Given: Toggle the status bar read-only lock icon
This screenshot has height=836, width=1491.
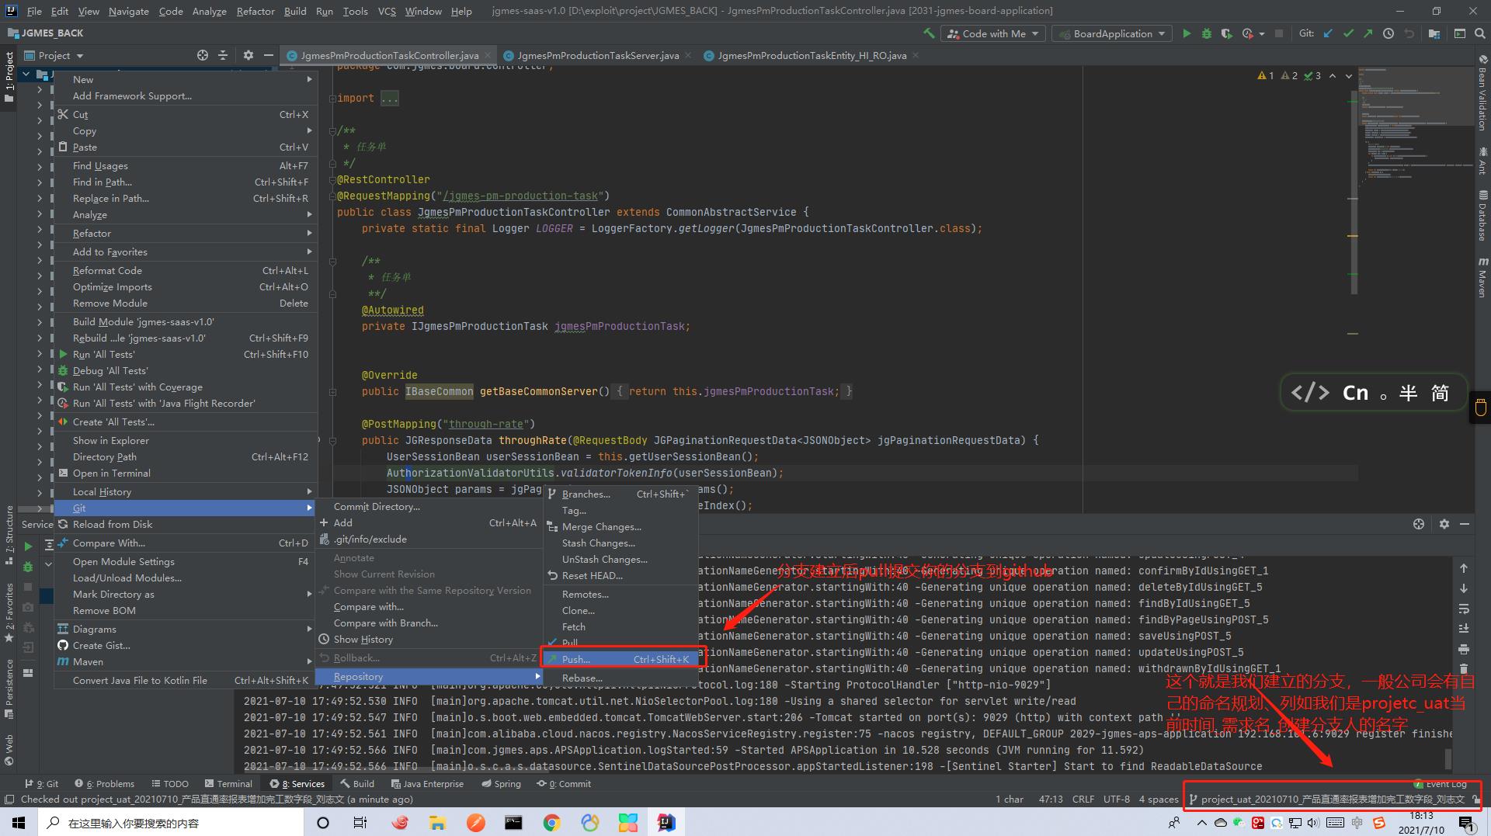Looking at the screenshot, I should pyautogui.click(x=1476, y=799).
